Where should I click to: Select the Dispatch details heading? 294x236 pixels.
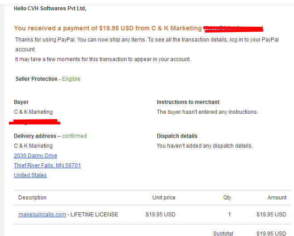click(x=177, y=136)
